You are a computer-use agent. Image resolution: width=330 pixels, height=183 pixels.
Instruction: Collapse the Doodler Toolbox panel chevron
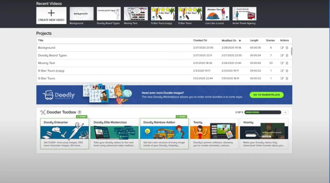[x=285, y=112]
